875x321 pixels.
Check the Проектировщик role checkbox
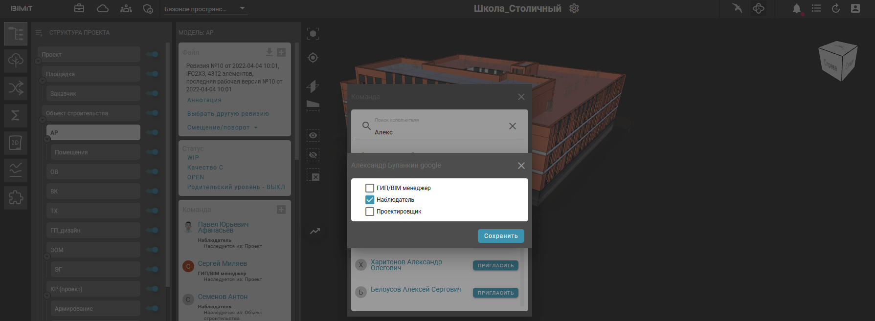(370, 212)
